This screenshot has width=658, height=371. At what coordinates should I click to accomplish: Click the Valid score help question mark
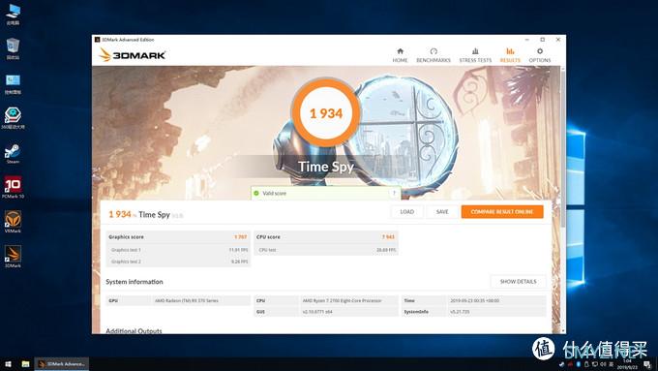coord(394,194)
